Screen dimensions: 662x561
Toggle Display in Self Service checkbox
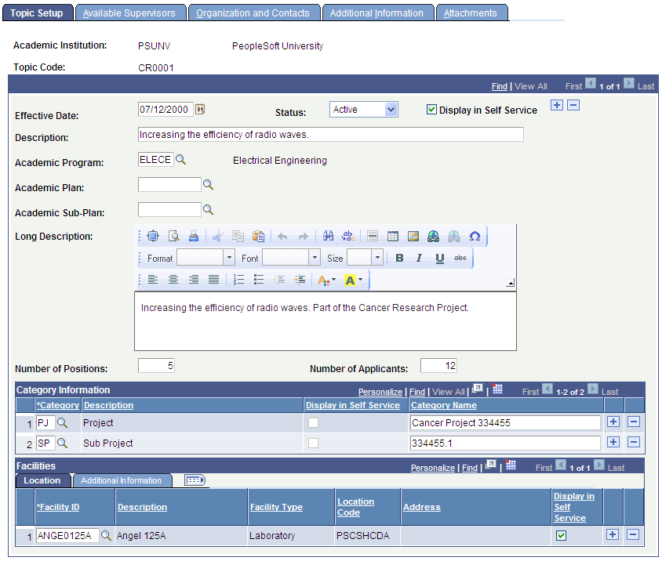point(431,110)
